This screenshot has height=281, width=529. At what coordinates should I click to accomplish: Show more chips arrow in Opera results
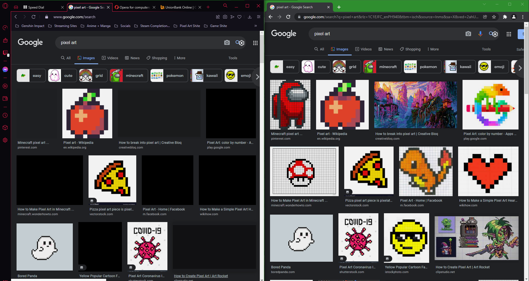pos(257,77)
